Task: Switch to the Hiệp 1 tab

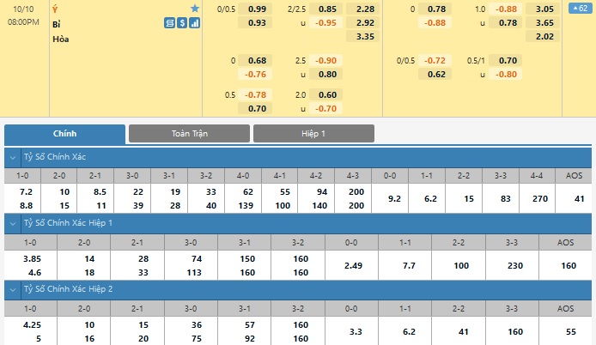Action: 313,134
